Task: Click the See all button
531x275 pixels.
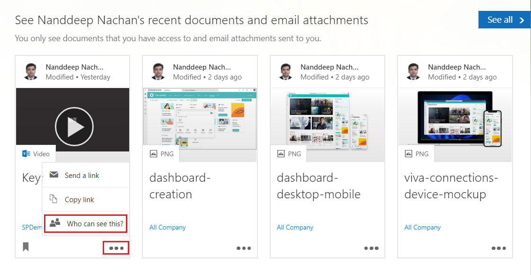Action: point(504,20)
